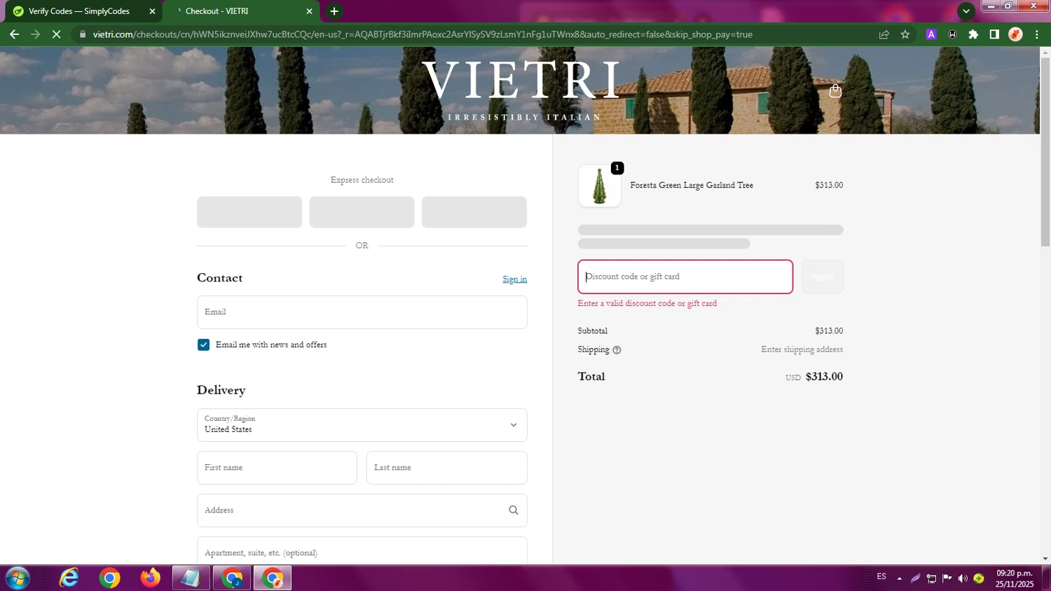Screen dimensions: 1051x591
Task: Click the Foresta Green tree product thumbnail
Action: tap(600, 186)
